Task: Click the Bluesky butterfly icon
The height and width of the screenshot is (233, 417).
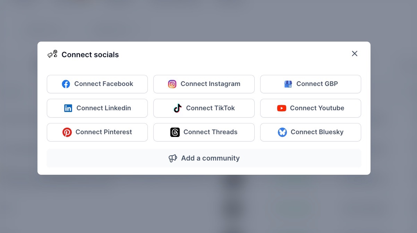Action: coord(282,132)
